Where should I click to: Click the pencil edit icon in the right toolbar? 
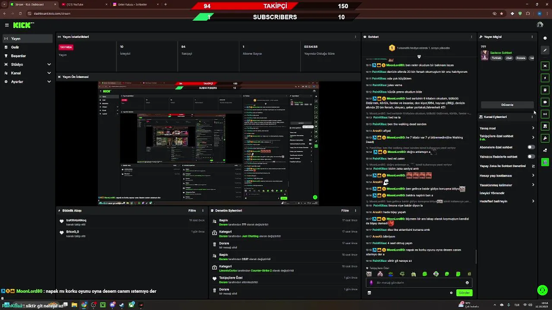(545, 50)
